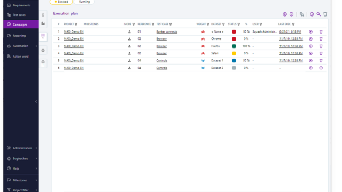This screenshot has width=342, height=192.
Task: Run the Safari dataset row execution icon
Action: pos(310,53)
